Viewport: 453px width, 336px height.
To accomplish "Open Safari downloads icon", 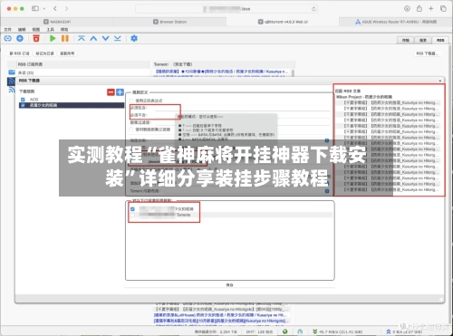I will tap(407, 9).
